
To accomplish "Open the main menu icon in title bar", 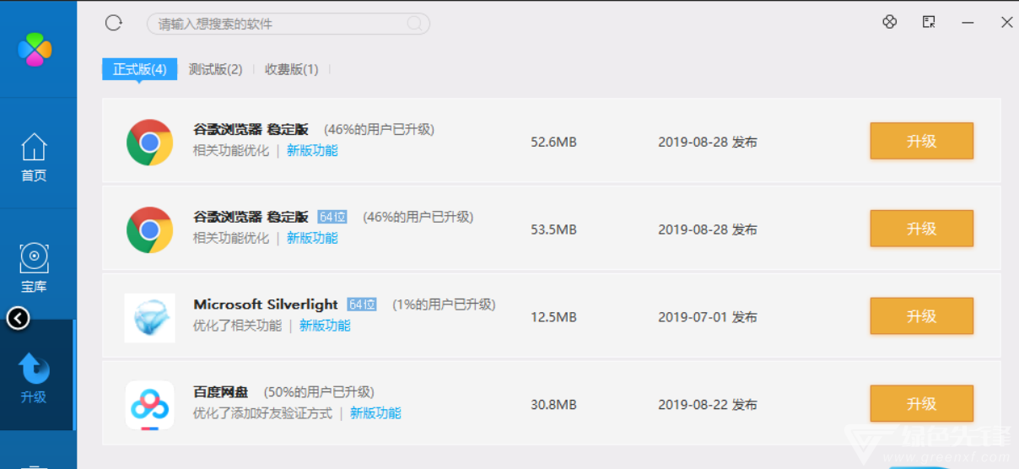I will (929, 22).
